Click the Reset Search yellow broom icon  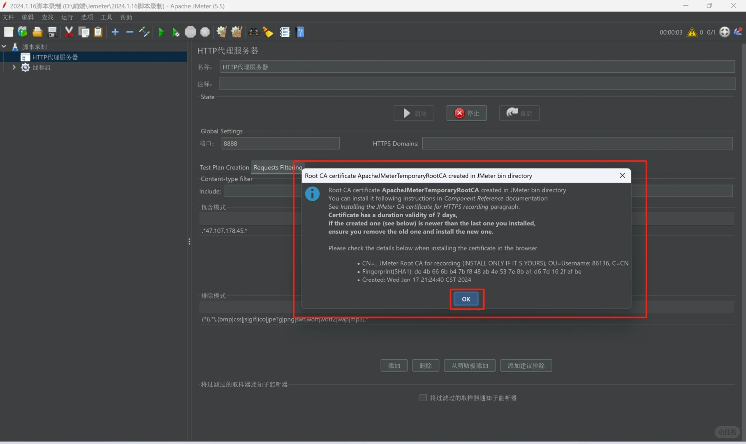pos(268,32)
